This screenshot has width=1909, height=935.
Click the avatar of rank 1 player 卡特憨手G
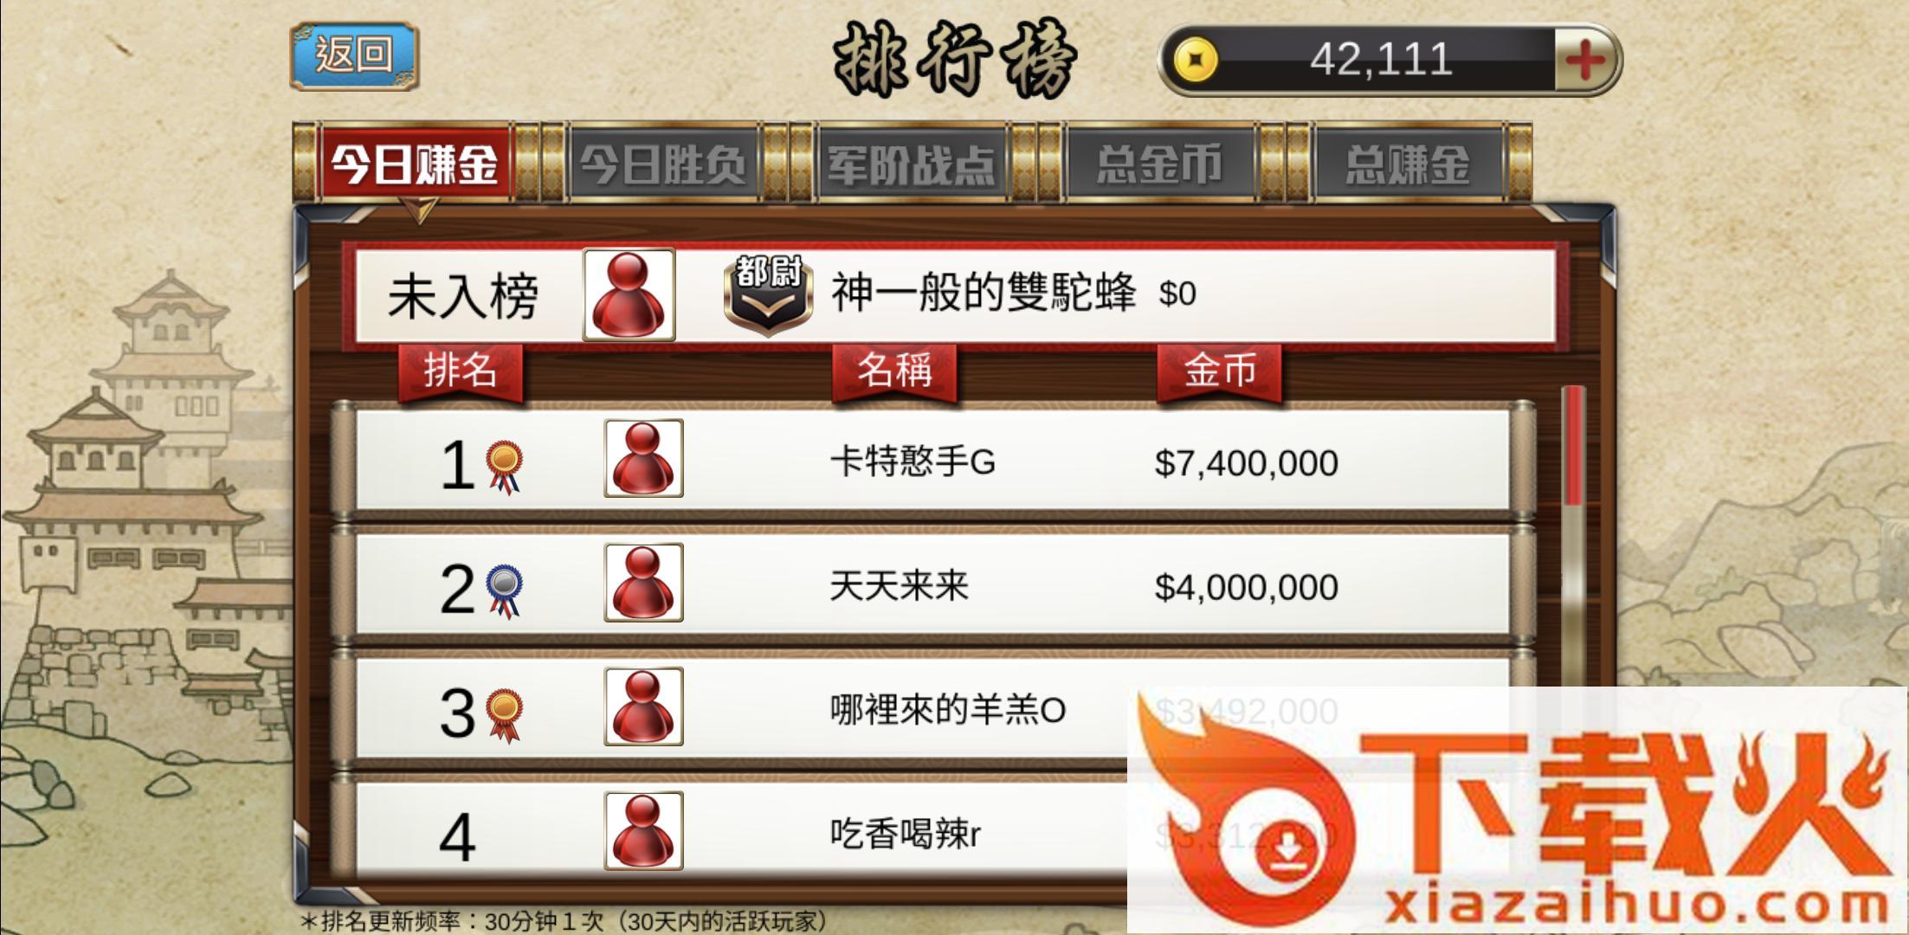pyautogui.click(x=643, y=458)
